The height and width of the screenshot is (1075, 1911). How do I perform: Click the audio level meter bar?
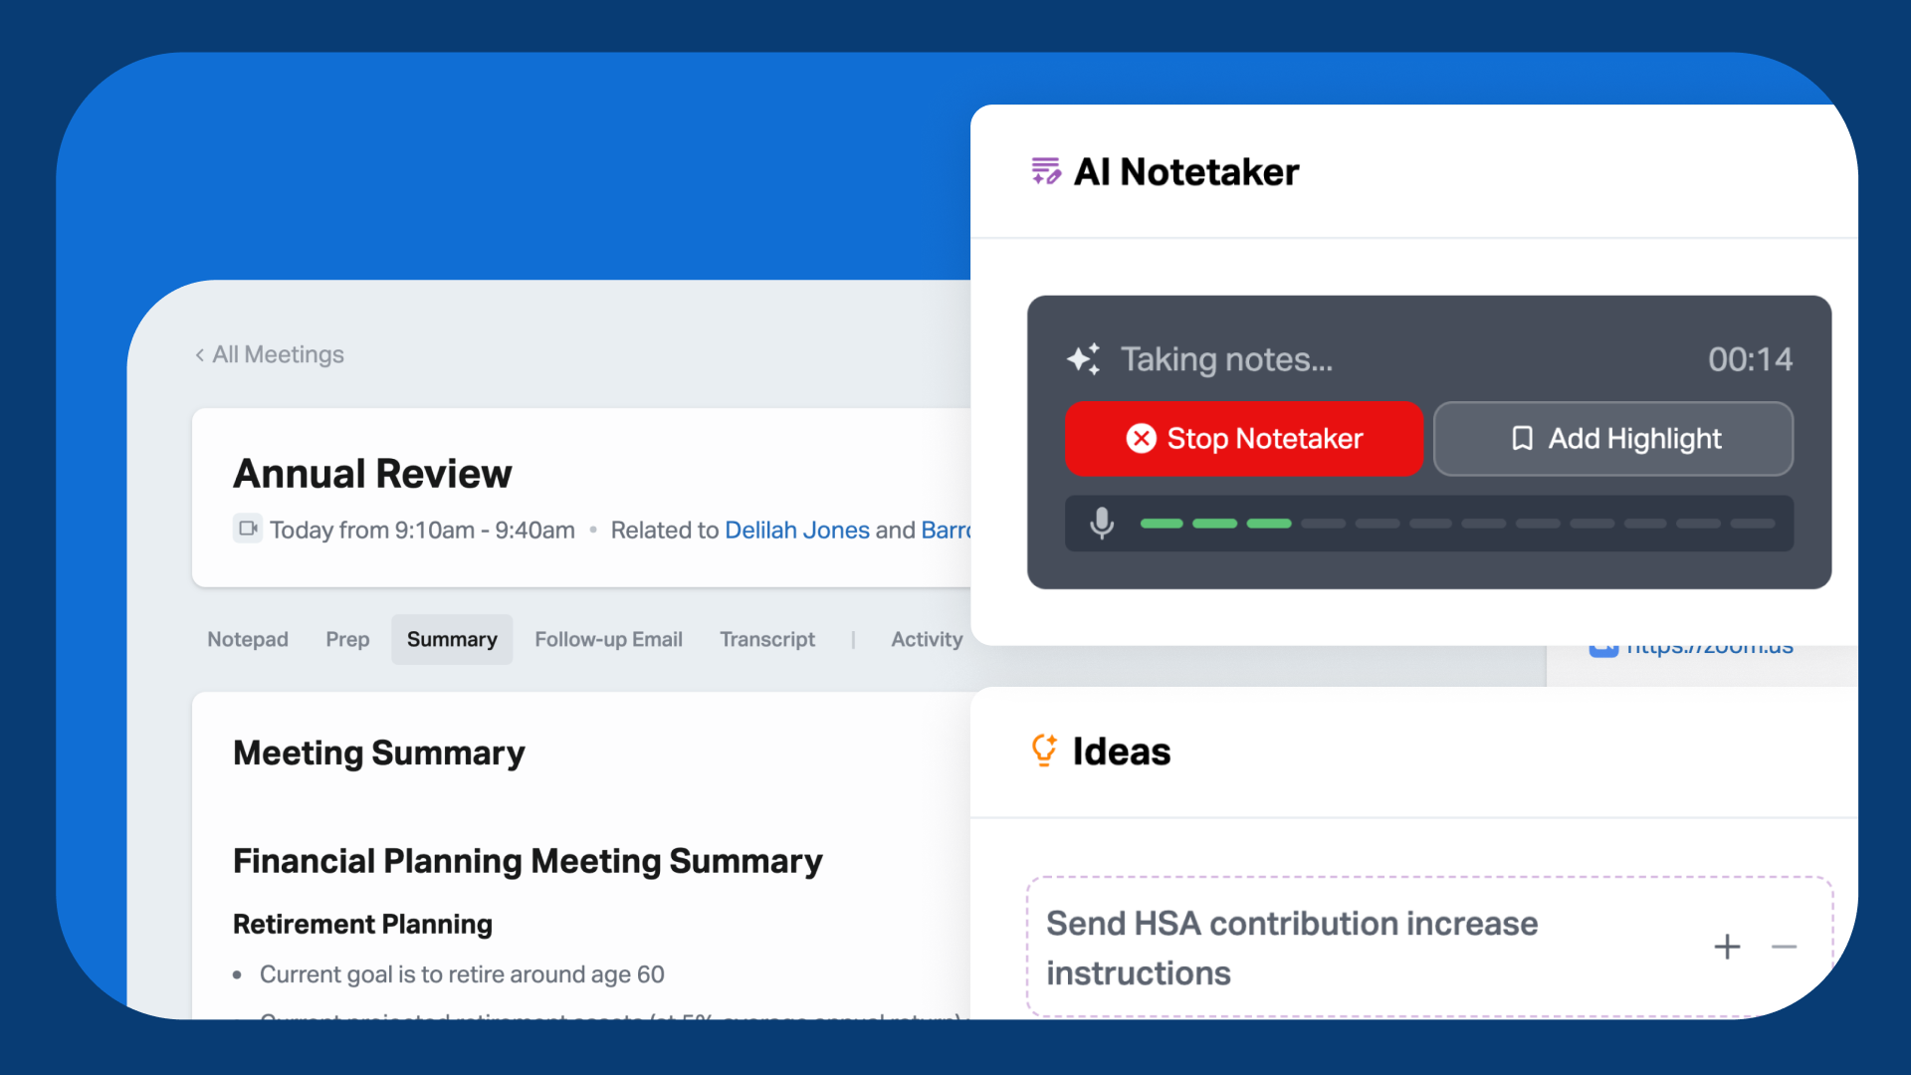[x=1456, y=524]
